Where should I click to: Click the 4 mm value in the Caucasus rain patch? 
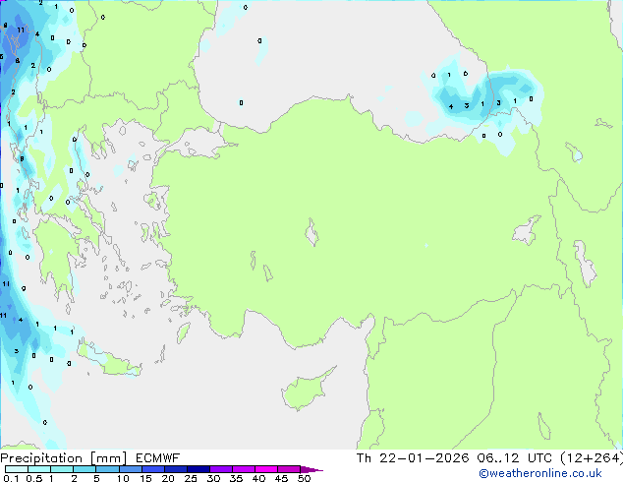click(x=451, y=106)
